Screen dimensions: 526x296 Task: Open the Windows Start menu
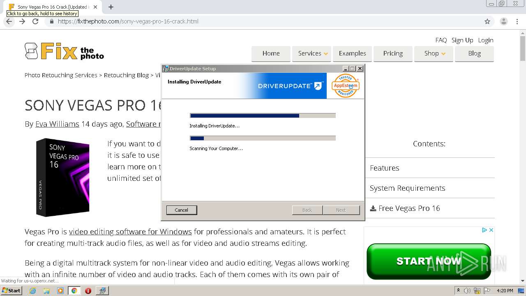click(x=12, y=291)
